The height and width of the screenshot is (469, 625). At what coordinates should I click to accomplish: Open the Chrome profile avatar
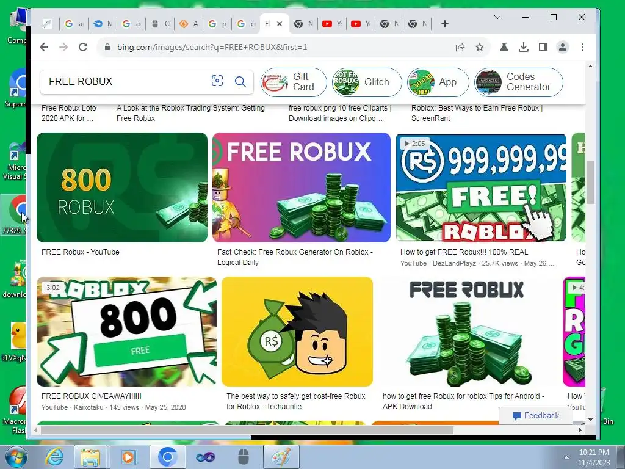click(x=562, y=47)
